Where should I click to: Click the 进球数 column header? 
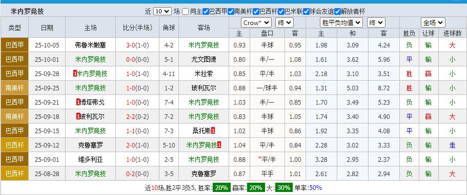[x=452, y=34]
